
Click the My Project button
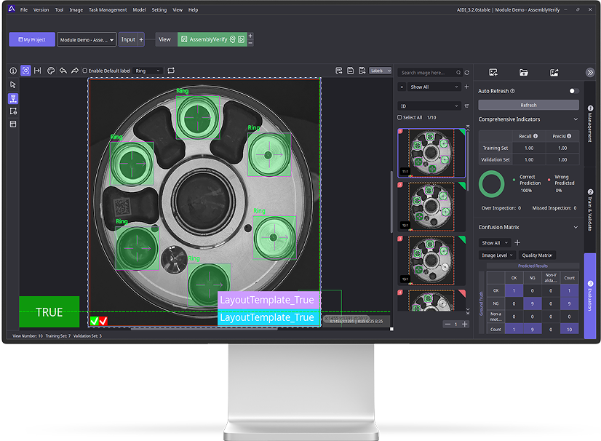[x=31, y=39]
